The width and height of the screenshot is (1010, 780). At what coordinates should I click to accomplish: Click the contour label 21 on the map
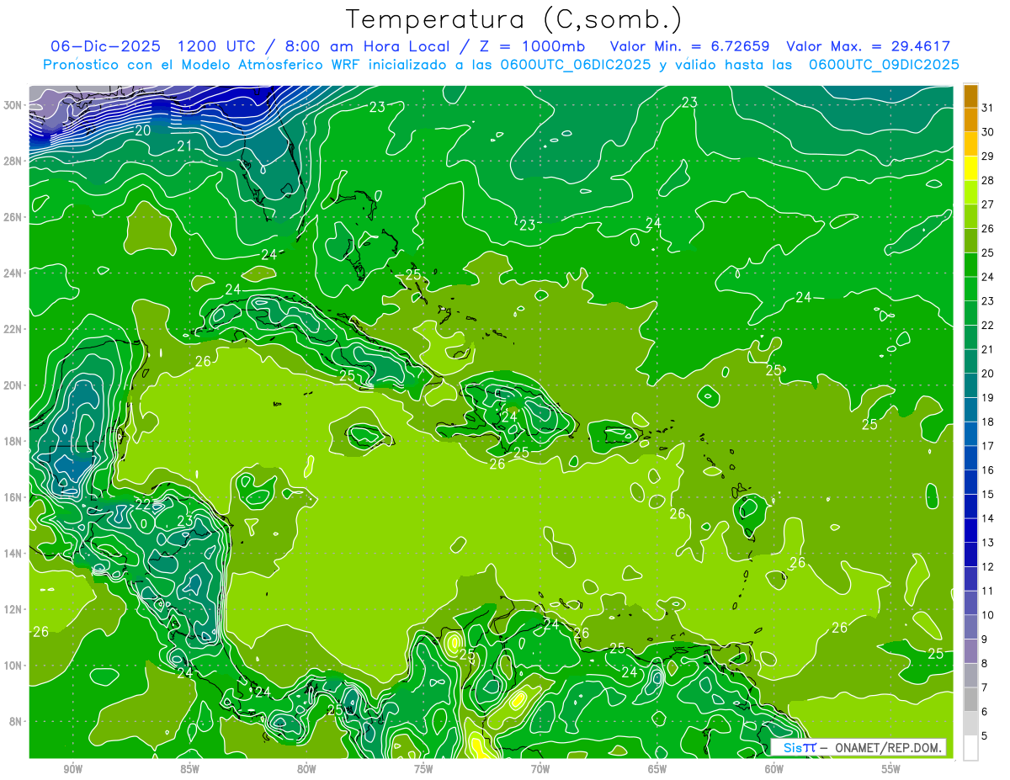[x=184, y=146]
